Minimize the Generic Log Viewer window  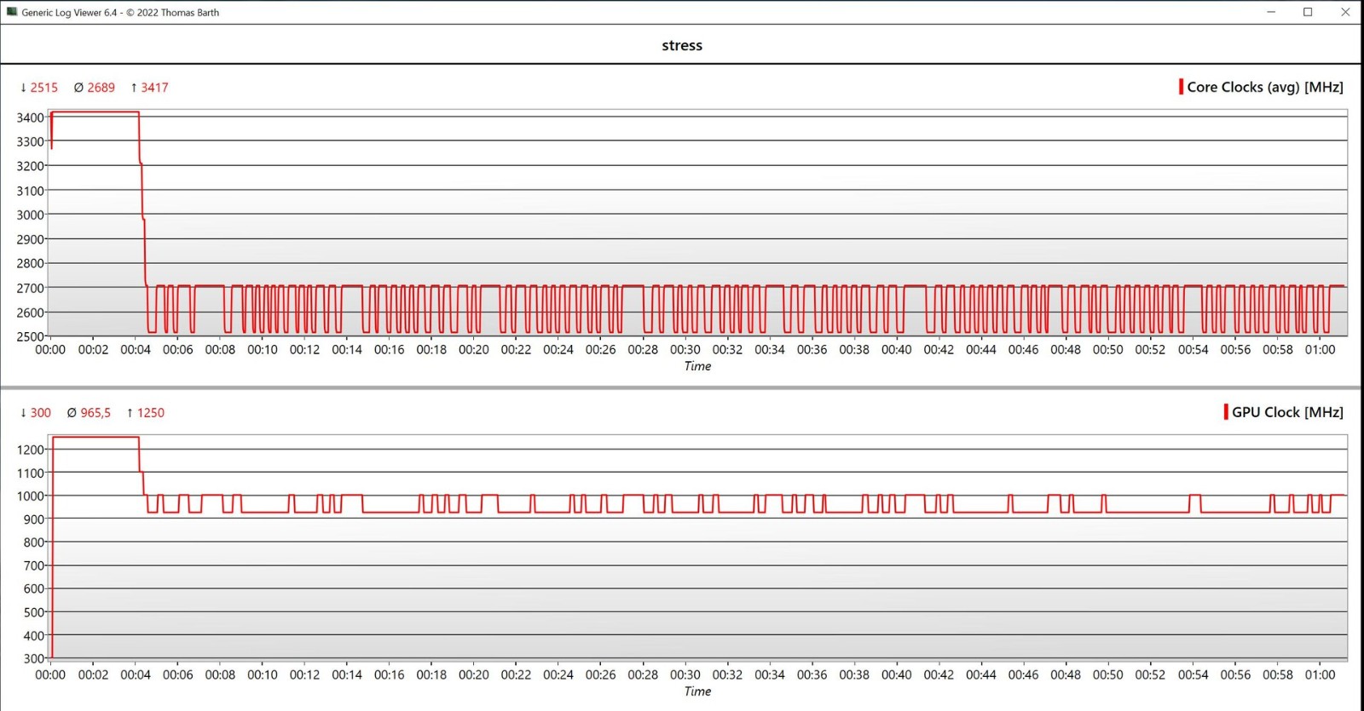1271,12
